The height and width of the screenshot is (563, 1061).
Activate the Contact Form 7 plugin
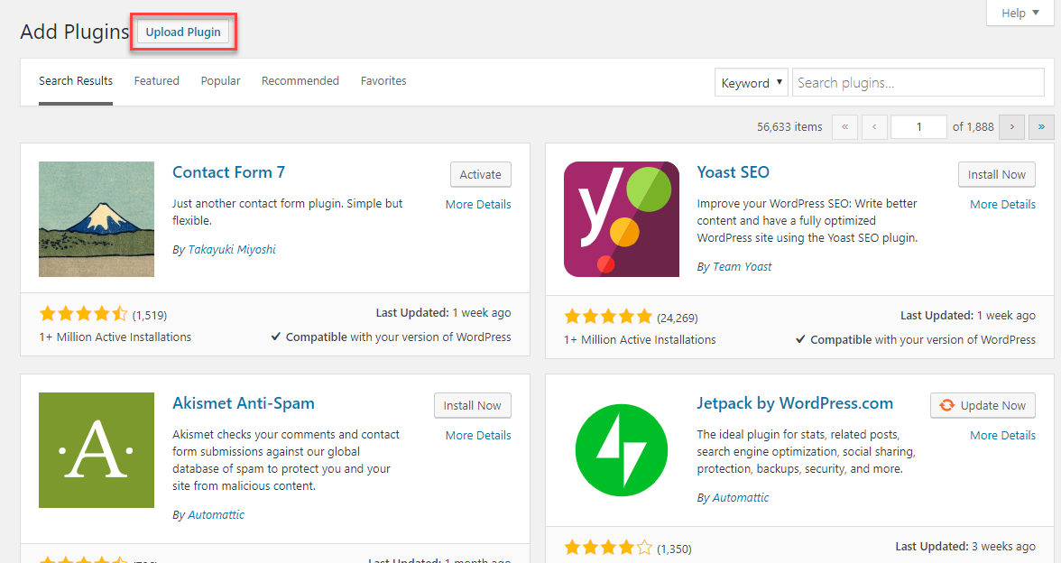coord(480,175)
